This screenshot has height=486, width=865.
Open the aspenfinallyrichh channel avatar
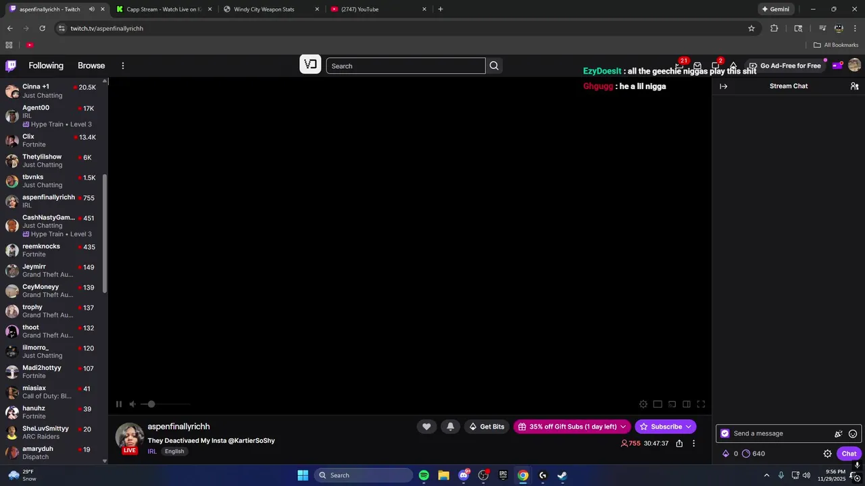[x=130, y=437]
